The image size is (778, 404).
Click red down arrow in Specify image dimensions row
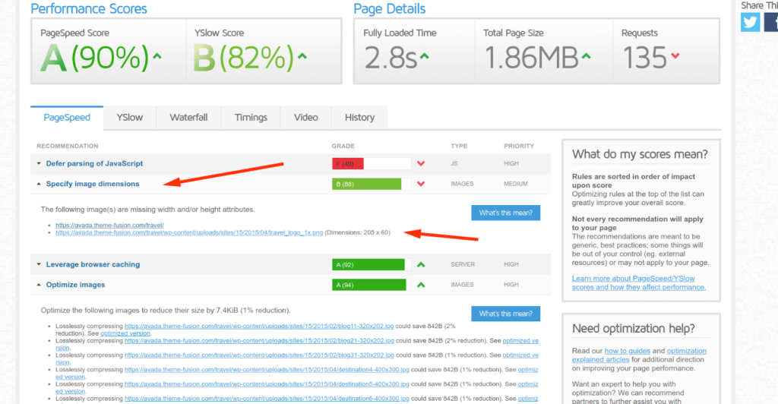click(x=421, y=184)
